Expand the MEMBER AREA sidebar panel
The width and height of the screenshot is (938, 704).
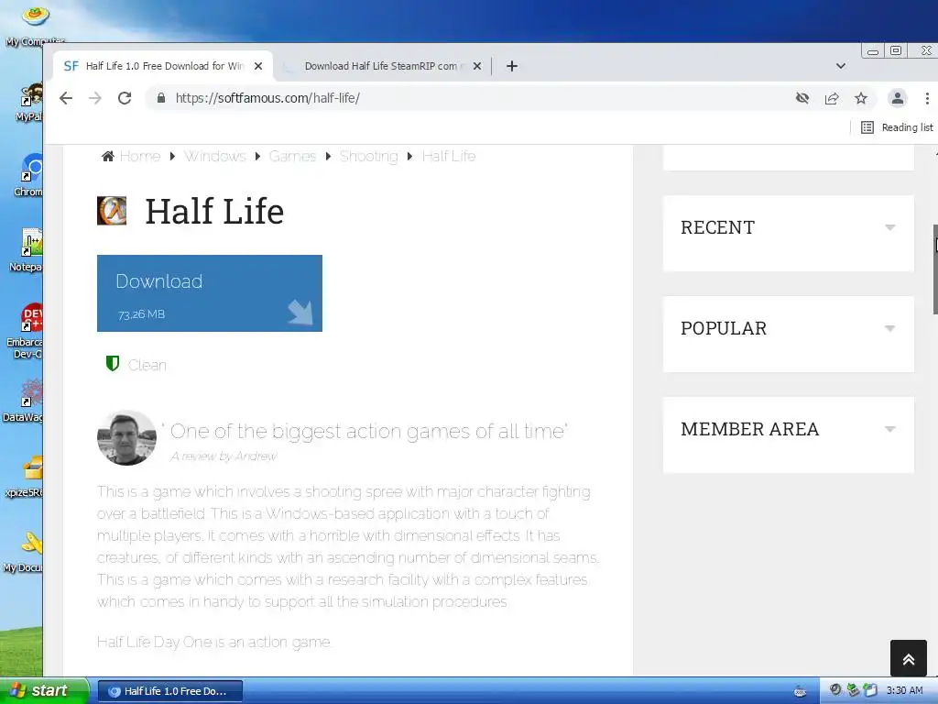pyautogui.click(x=789, y=429)
